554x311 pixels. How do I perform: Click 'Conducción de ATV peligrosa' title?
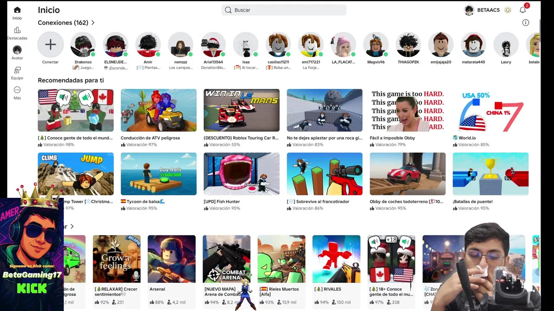click(150, 138)
